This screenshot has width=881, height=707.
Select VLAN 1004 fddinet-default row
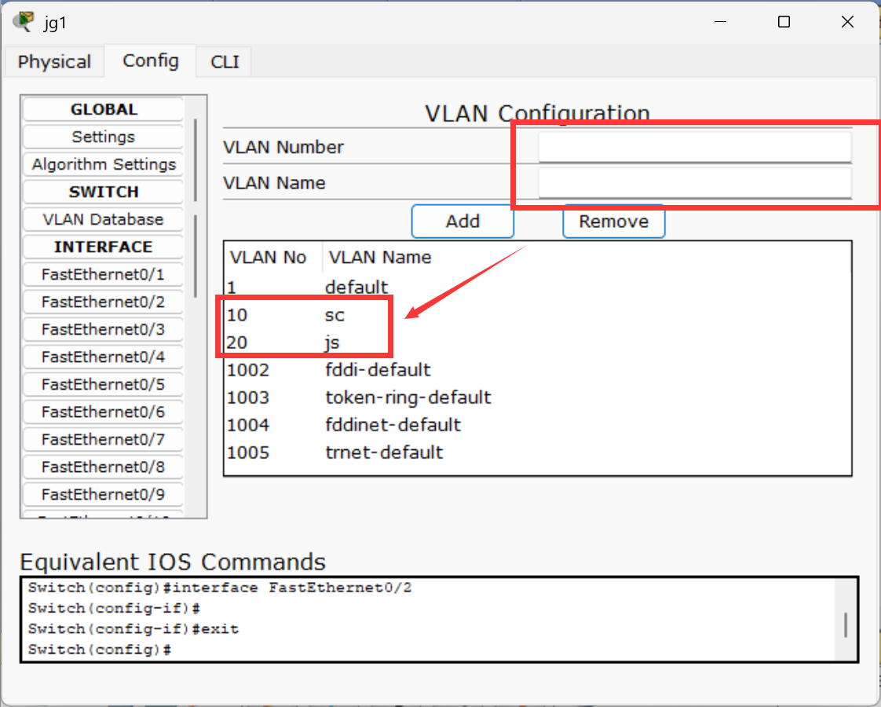(x=538, y=425)
